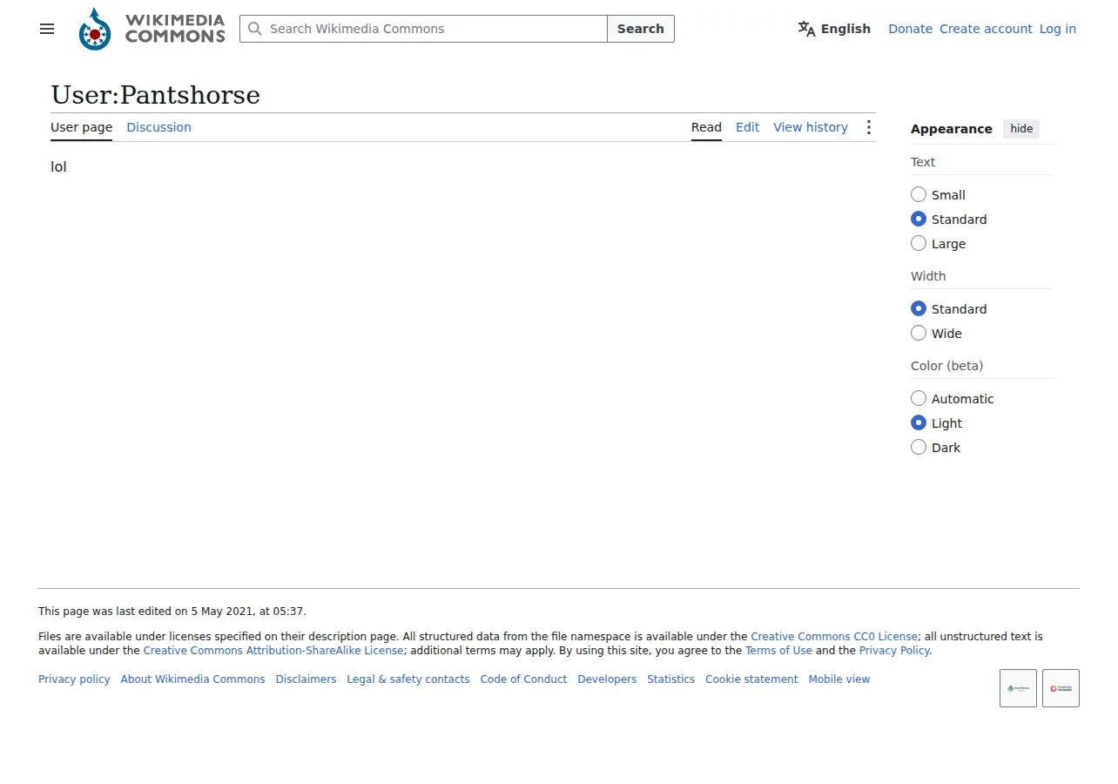Choose Dark color mode

tap(919, 447)
